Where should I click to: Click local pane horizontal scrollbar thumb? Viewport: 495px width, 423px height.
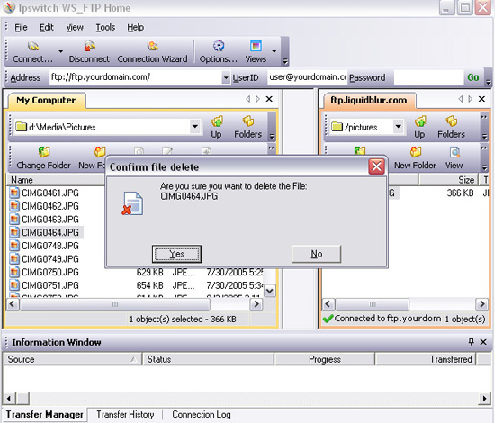(x=115, y=304)
